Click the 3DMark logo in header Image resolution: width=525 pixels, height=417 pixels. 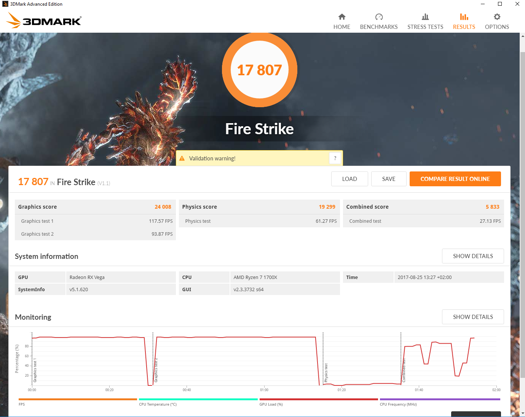44,20
